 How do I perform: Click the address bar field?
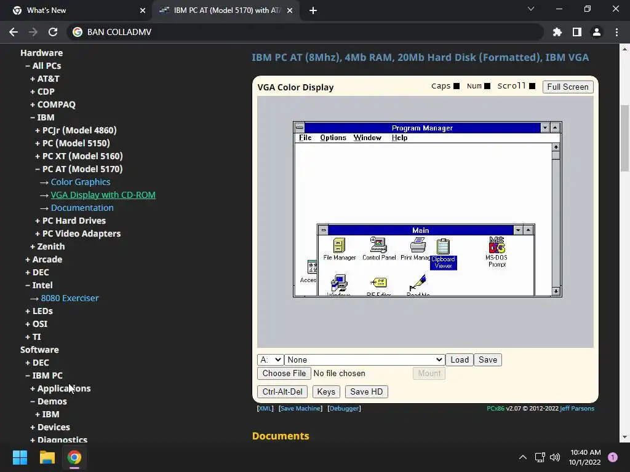[305, 32]
